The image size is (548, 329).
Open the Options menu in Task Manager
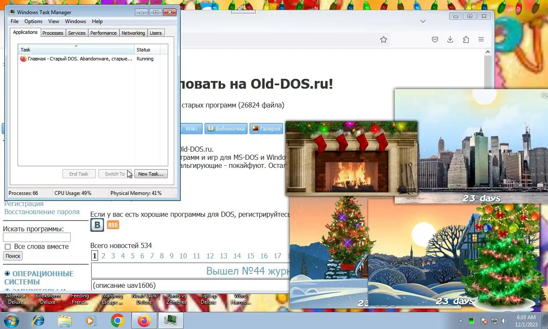33,21
